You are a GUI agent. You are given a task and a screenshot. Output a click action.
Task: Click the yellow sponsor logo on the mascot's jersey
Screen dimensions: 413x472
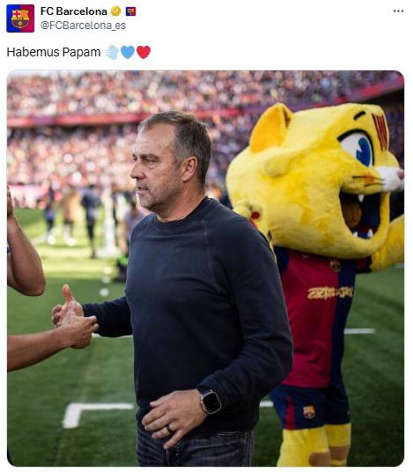pos(330,293)
